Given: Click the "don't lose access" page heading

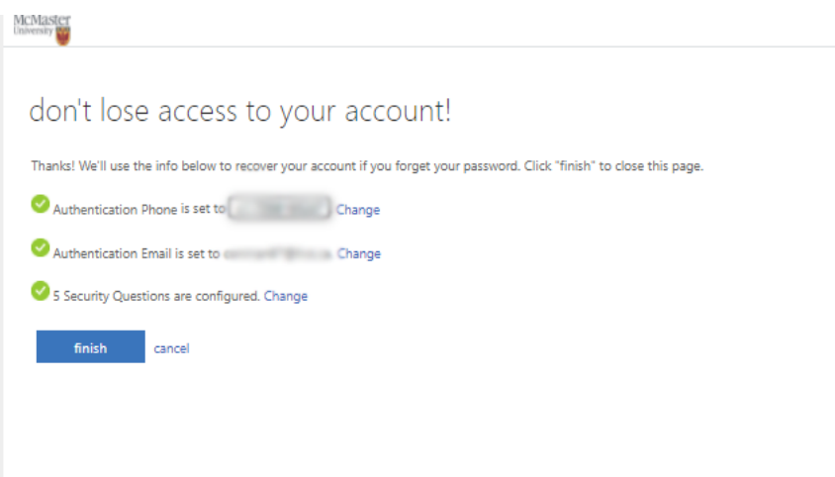Looking at the screenshot, I should (x=239, y=112).
